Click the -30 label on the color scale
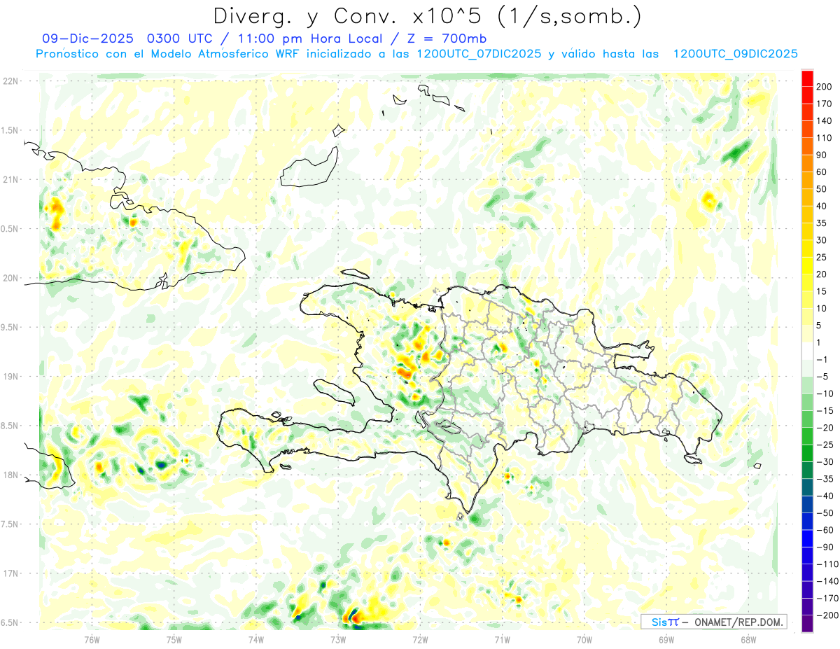 click(x=825, y=461)
